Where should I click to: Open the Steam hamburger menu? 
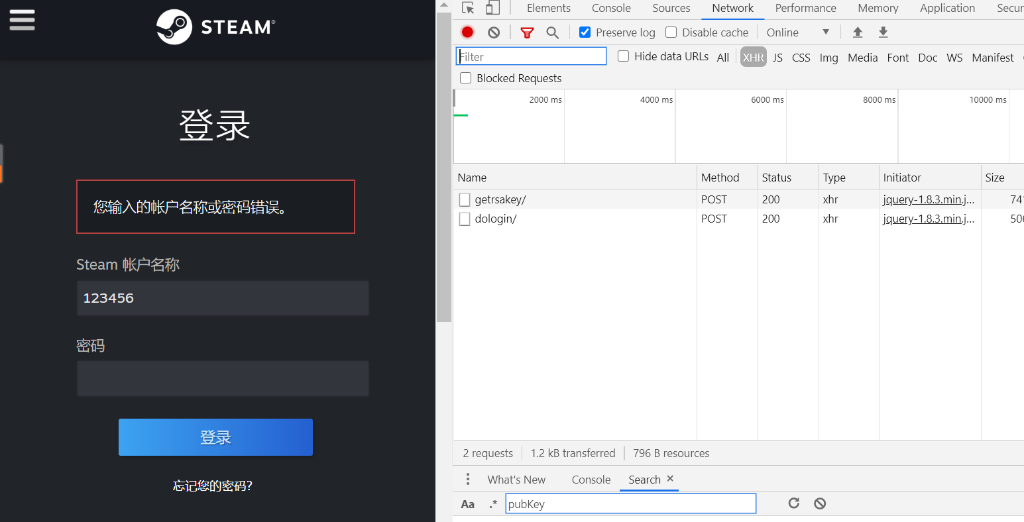coord(22,21)
